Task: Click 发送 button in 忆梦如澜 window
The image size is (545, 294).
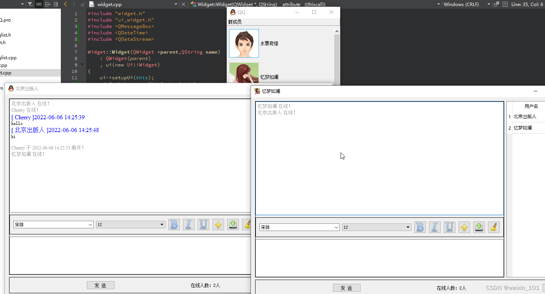Action: coord(347,288)
